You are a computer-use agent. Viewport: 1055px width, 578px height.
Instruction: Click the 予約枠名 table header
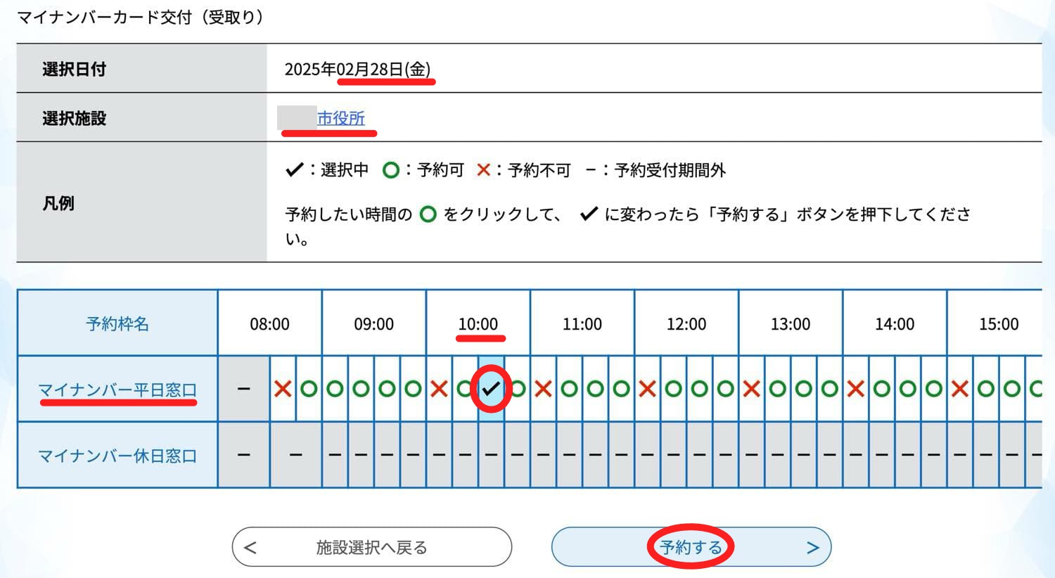click(117, 323)
